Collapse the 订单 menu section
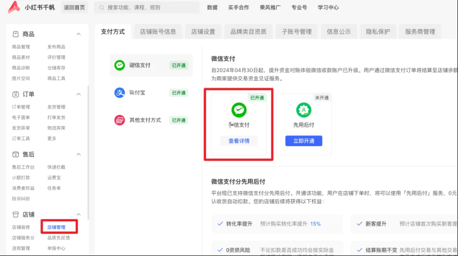458x256 pixels. click(78, 94)
